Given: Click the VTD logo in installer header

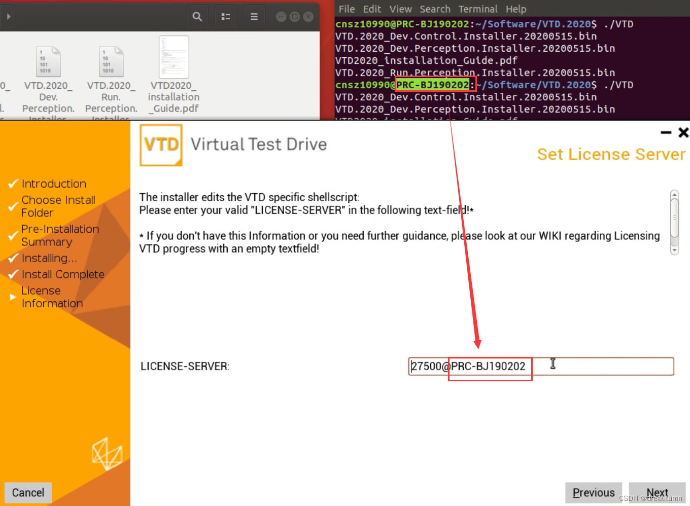Looking at the screenshot, I should [x=161, y=146].
